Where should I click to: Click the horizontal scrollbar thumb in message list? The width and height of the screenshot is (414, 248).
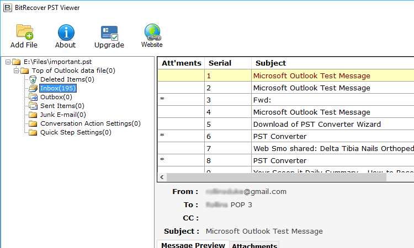277,177
